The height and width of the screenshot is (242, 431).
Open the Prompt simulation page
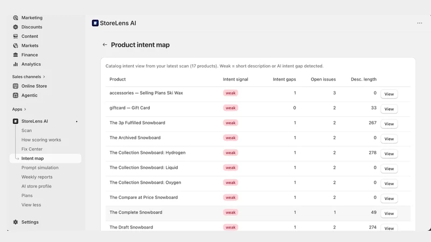[x=40, y=168]
